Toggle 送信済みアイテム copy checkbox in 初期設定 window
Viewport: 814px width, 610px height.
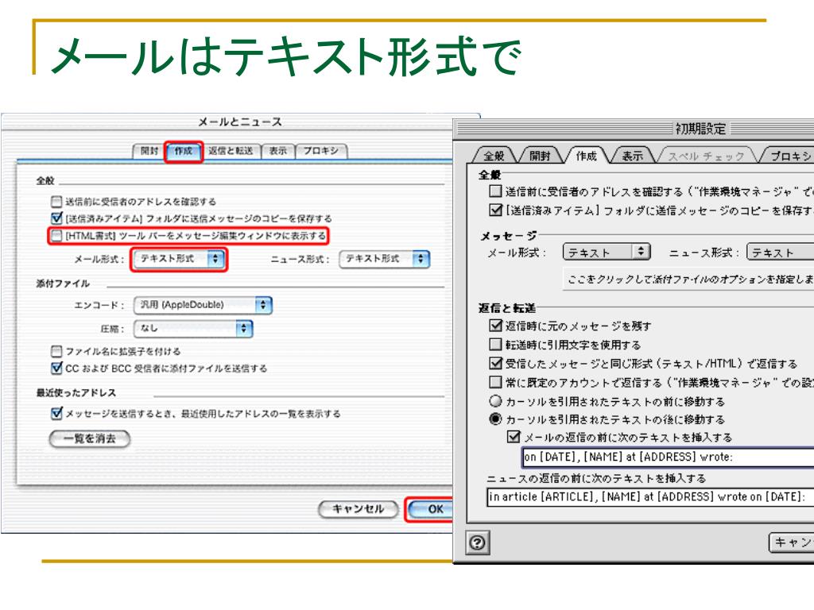pos(495,210)
